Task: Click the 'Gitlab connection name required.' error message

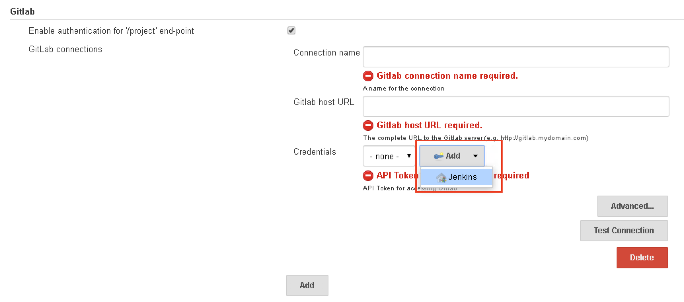Action: 447,76
